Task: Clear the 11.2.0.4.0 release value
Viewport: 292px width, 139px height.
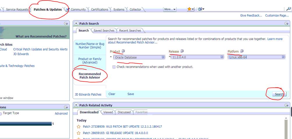Action: coord(222,57)
